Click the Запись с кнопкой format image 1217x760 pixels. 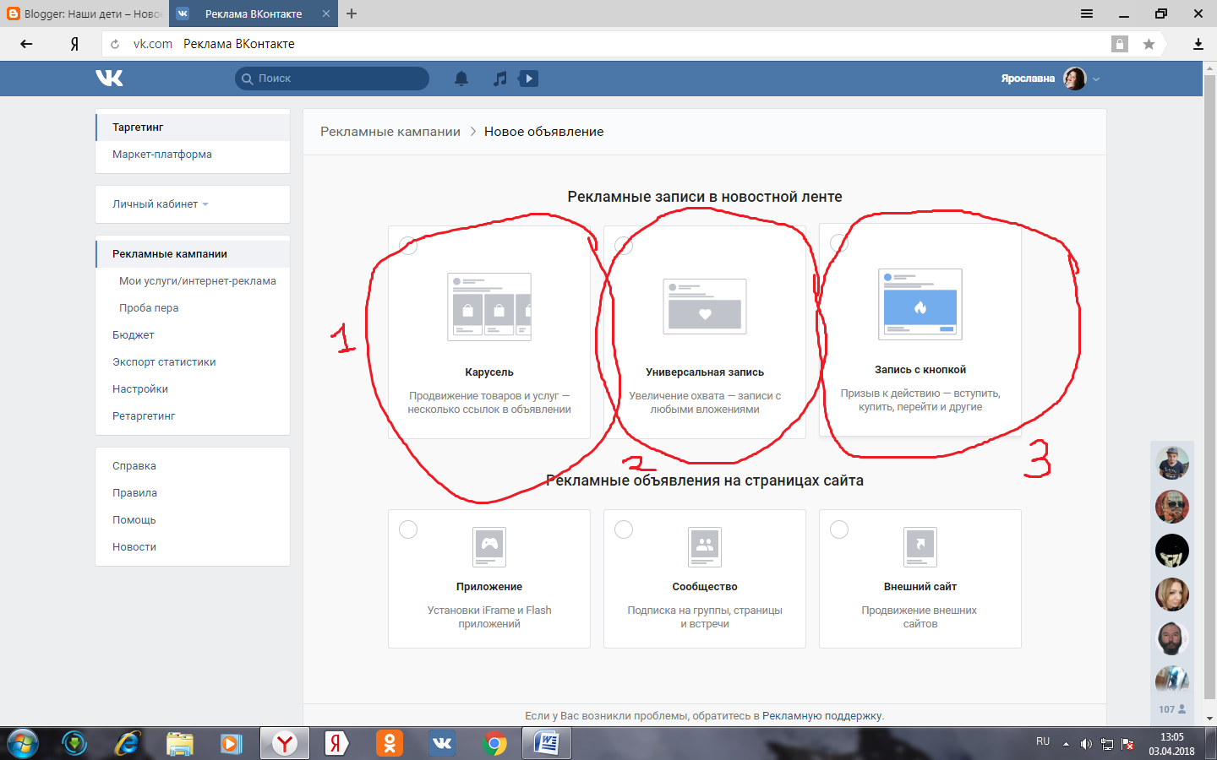920,304
